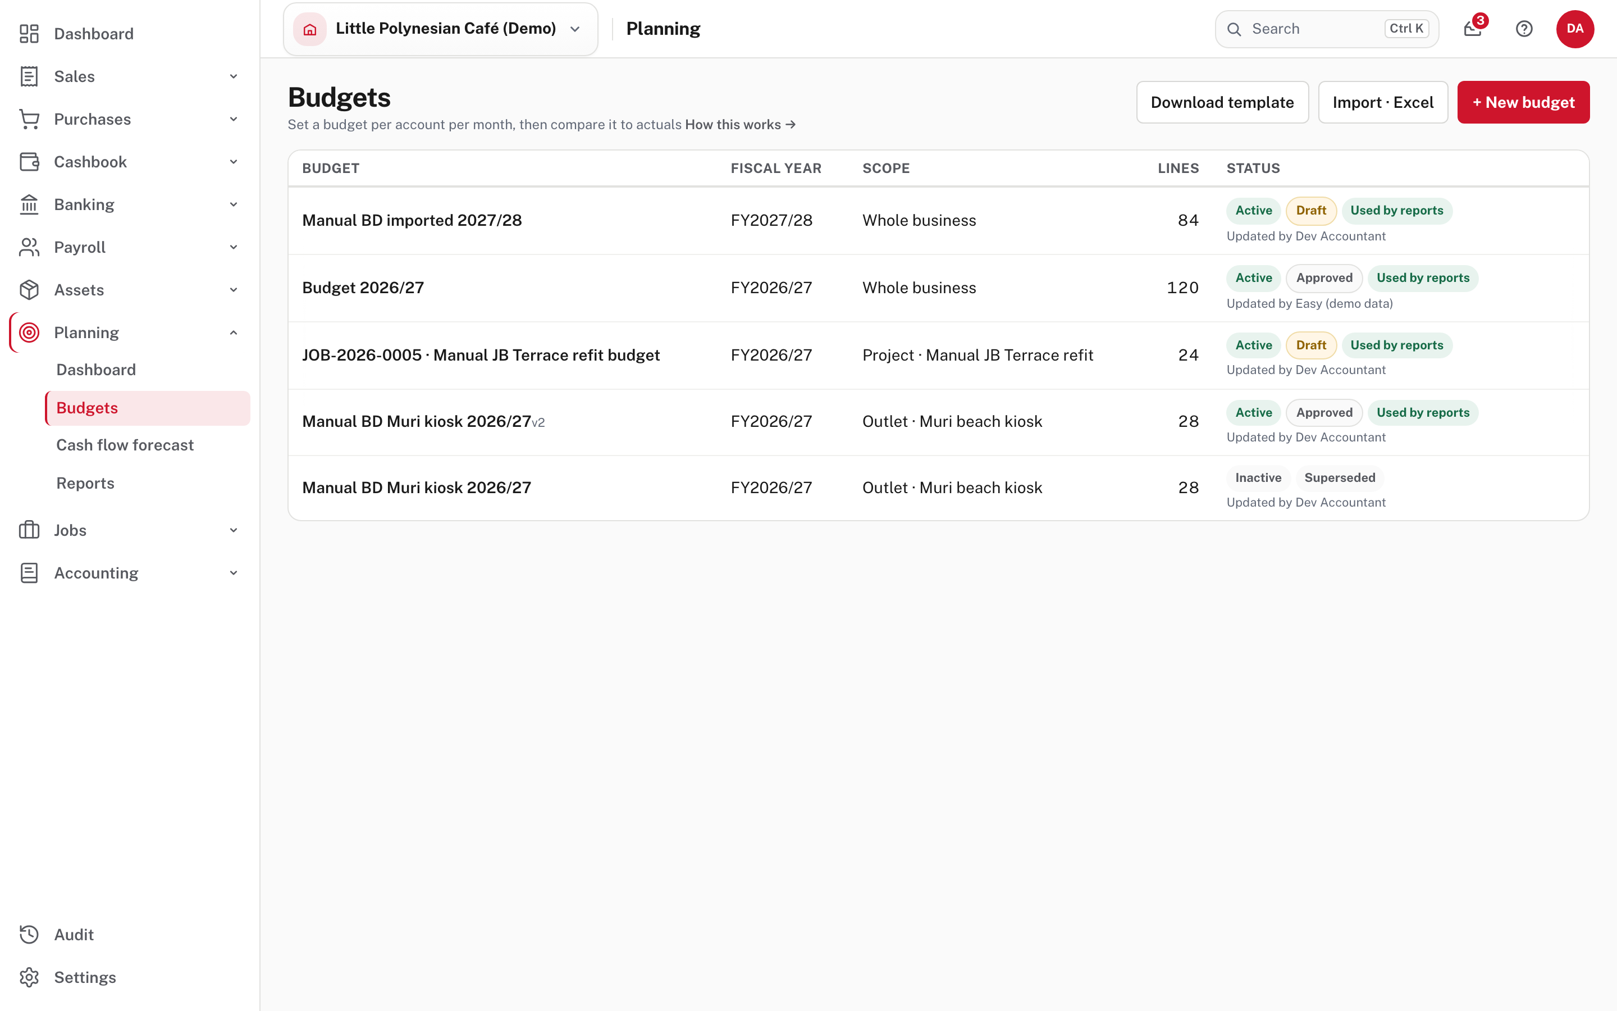Expand the Accounting menu chevron
This screenshot has width=1617, height=1011.
click(233, 573)
